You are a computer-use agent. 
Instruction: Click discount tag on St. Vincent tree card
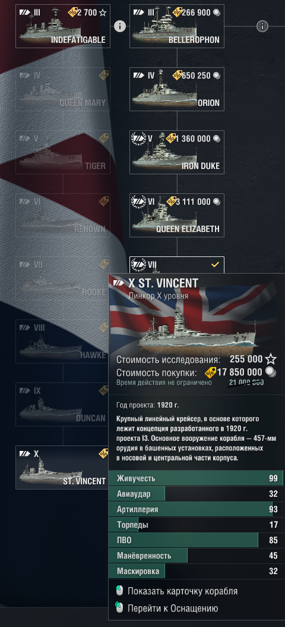(x=103, y=453)
